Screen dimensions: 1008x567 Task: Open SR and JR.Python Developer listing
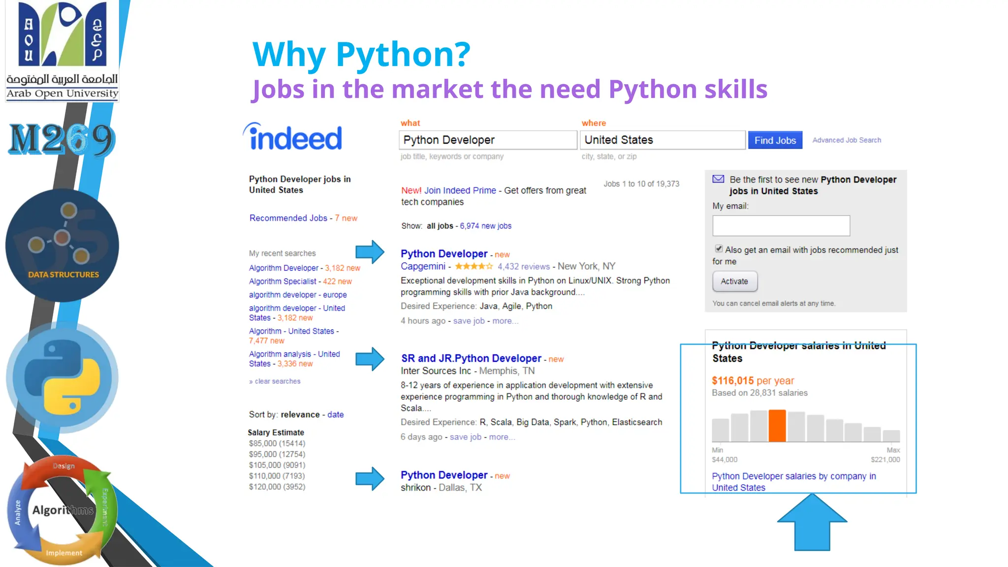[x=471, y=358]
